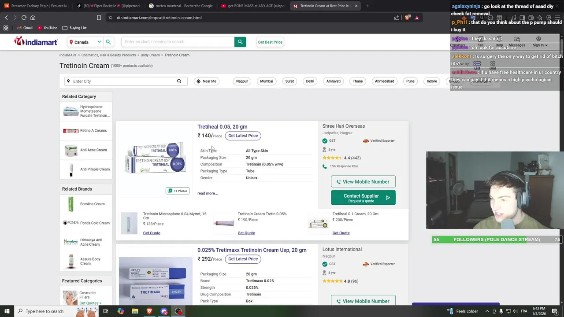Select Near Me location filter

206,81
